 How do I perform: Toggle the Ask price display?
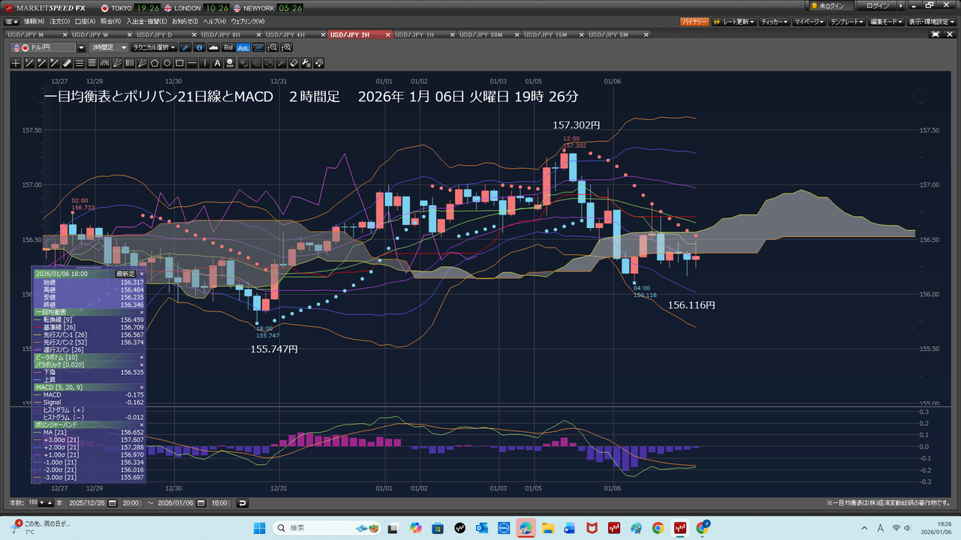243,47
